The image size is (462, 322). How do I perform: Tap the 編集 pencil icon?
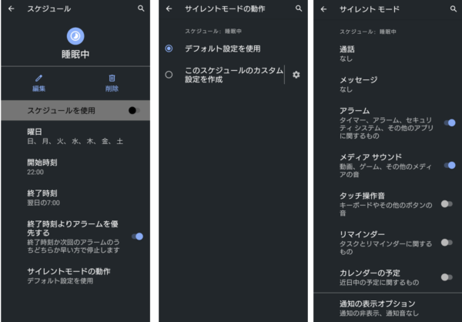[x=39, y=78]
